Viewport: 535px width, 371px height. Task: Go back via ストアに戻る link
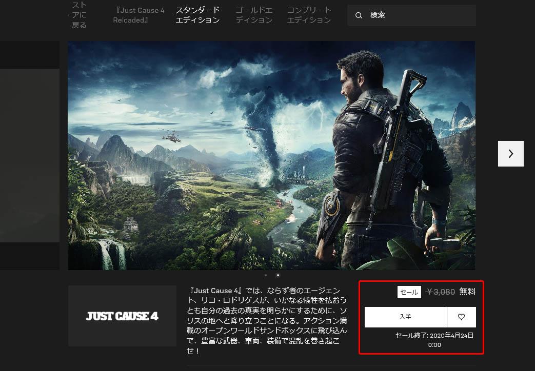(78, 15)
